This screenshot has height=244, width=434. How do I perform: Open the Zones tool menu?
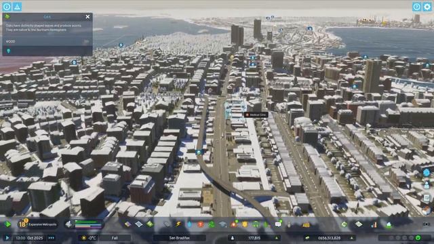tap(127, 224)
